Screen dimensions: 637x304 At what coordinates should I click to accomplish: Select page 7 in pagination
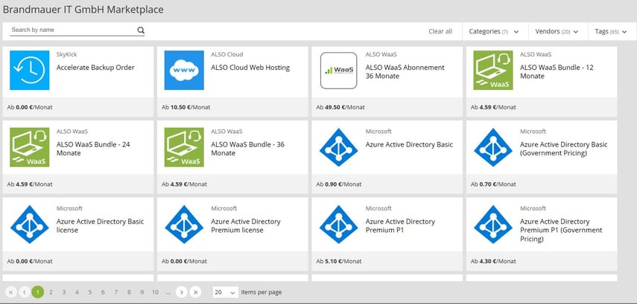point(115,292)
